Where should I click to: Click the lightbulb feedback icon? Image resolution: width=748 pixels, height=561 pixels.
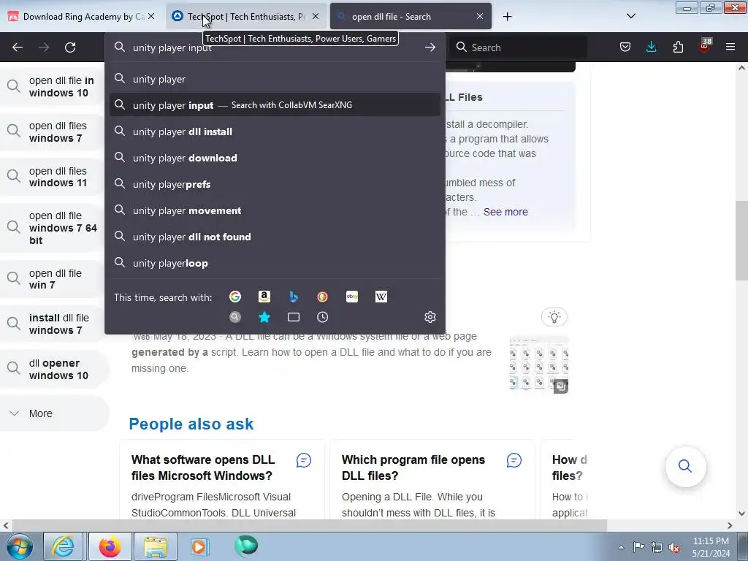click(x=554, y=317)
